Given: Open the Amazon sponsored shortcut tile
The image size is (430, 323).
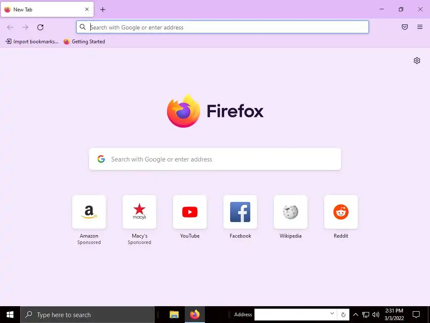Looking at the screenshot, I should [x=89, y=212].
